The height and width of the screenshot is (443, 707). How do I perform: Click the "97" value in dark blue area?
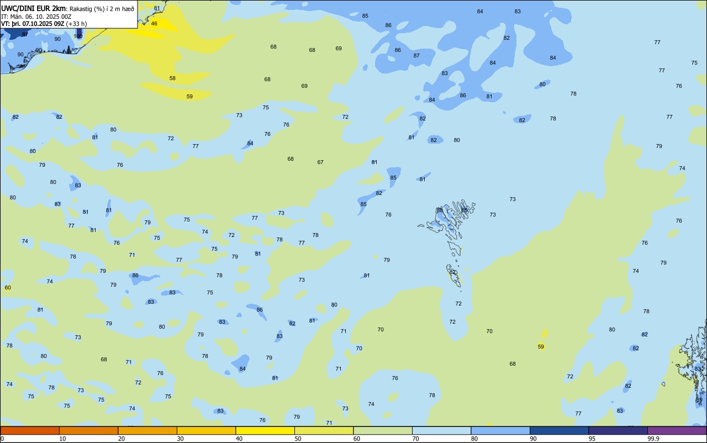tap(25, 34)
